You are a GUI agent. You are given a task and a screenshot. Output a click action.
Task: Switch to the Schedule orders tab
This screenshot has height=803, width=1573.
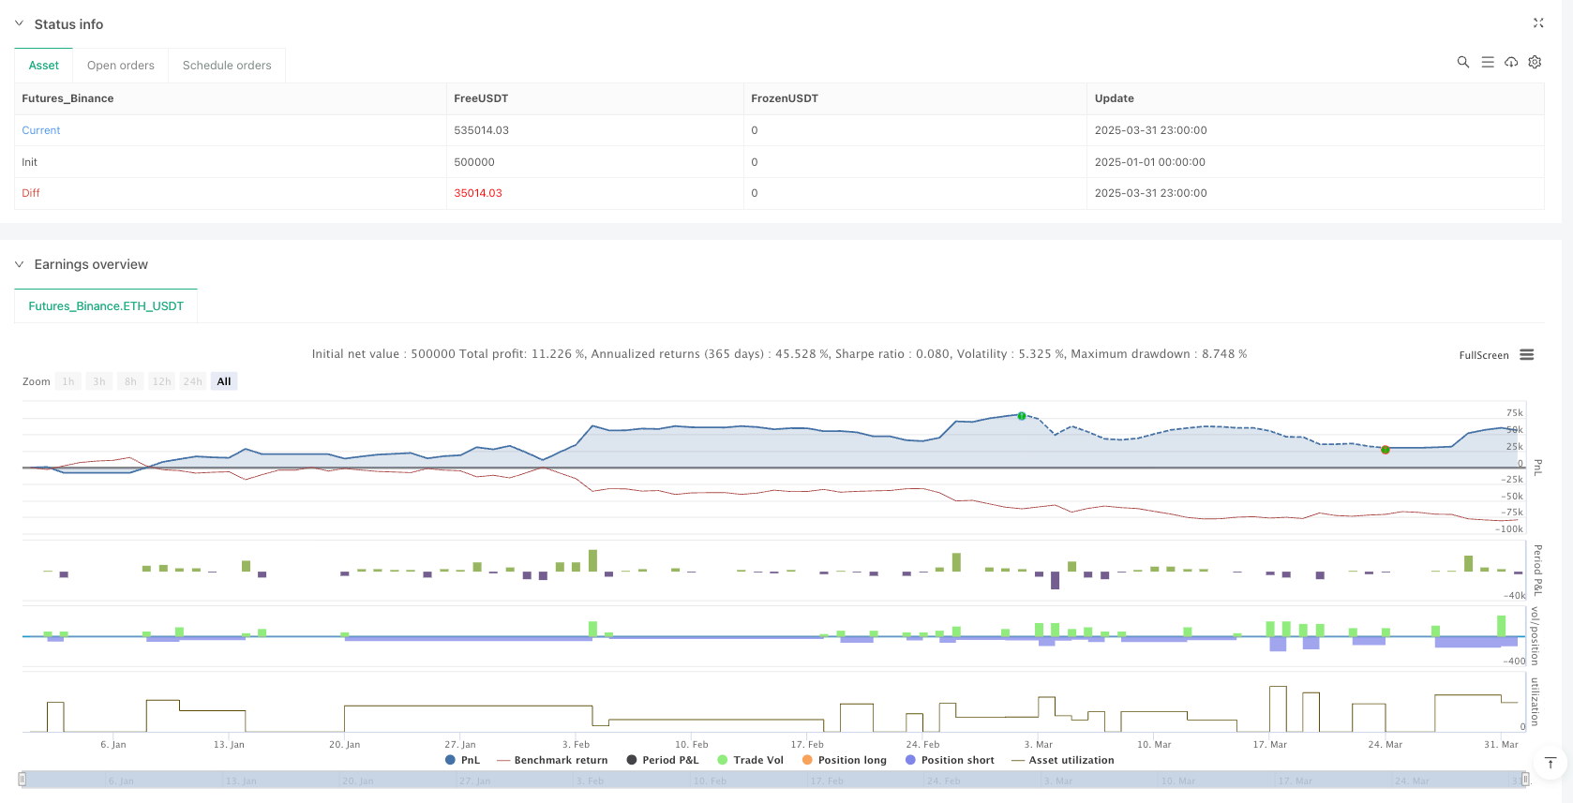[x=227, y=66]
